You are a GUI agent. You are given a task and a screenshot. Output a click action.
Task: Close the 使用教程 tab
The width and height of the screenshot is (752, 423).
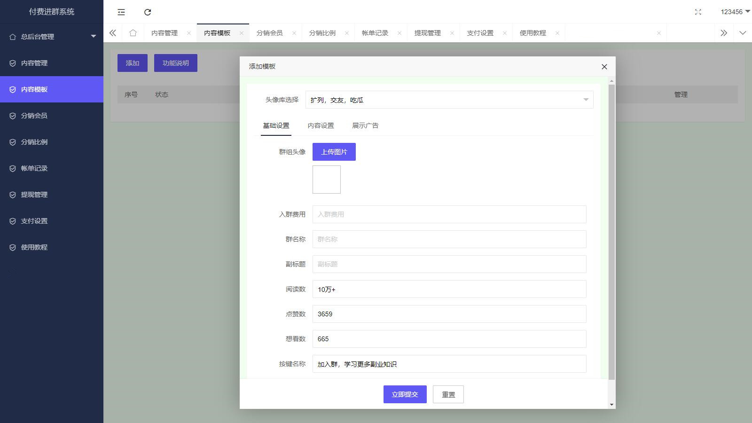[x=557, y=33]
